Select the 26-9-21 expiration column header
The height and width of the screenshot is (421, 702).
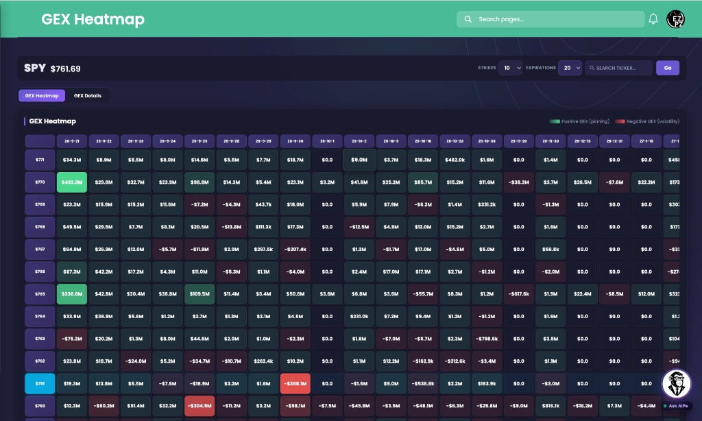(72, 141)
